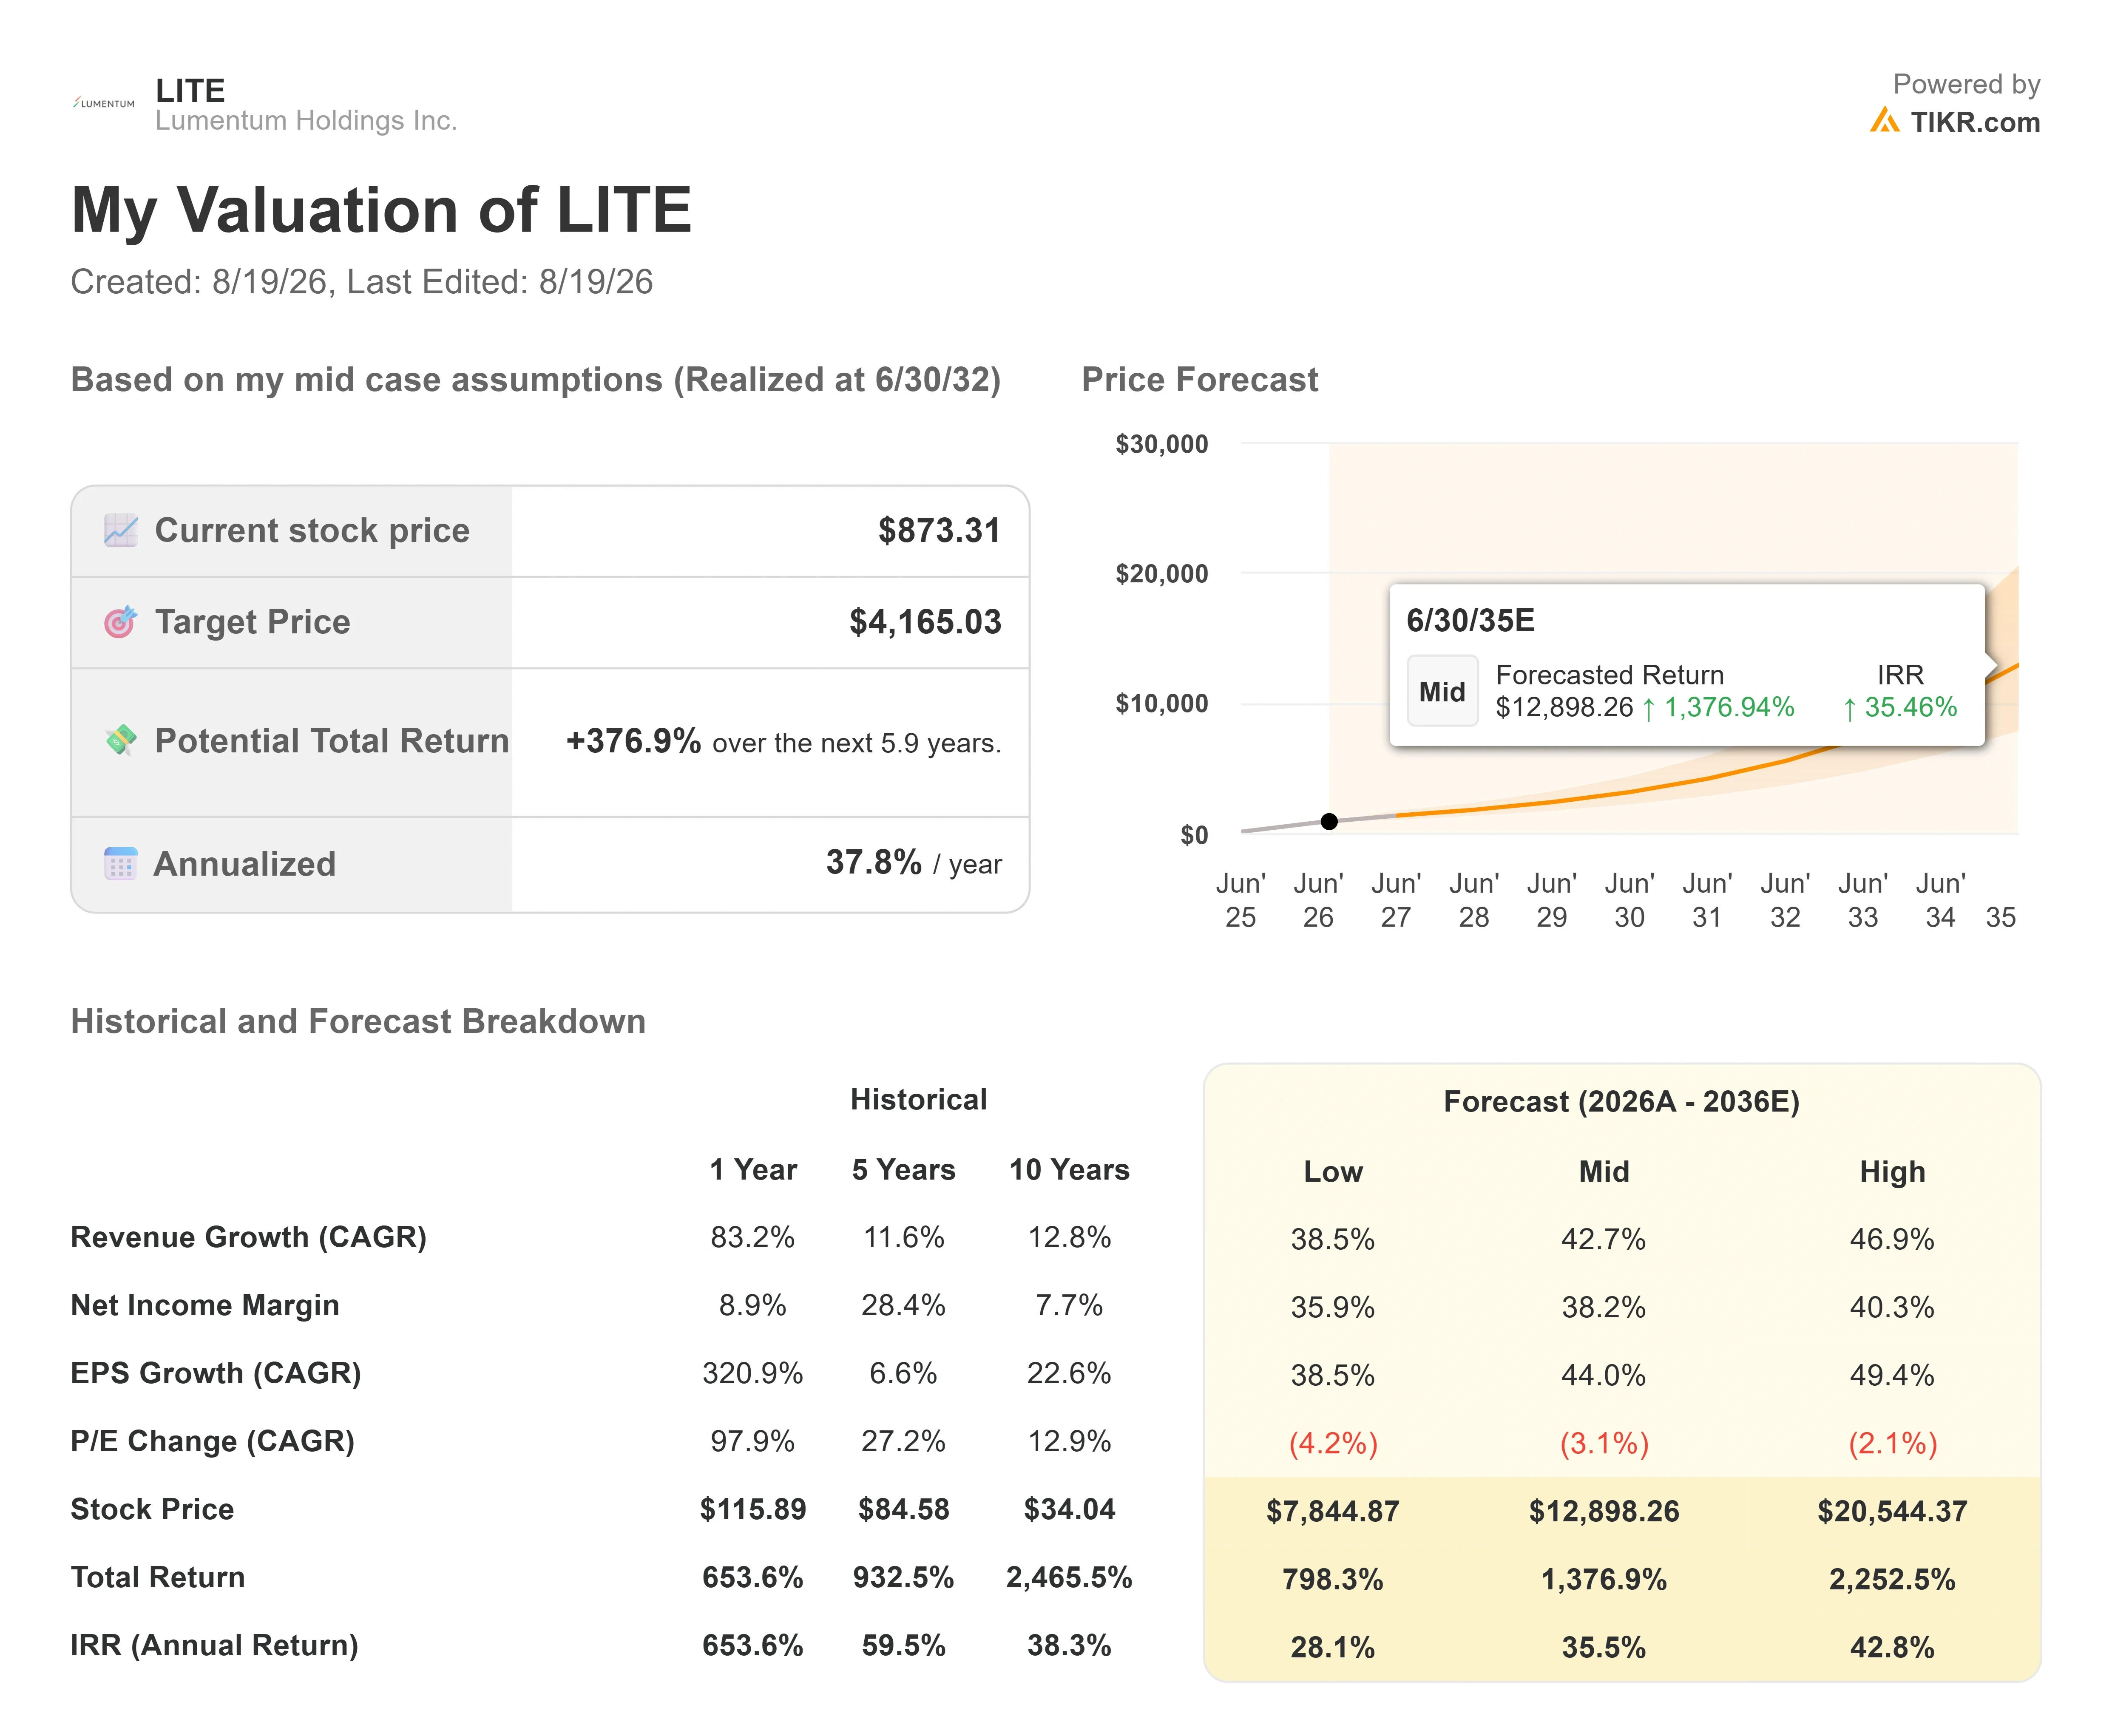
Task: Click the $20,544.37 high forecast price
Action: 1892,1512
